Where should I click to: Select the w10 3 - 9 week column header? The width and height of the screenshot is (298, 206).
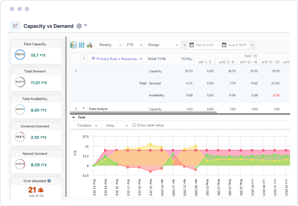(227, 62)
